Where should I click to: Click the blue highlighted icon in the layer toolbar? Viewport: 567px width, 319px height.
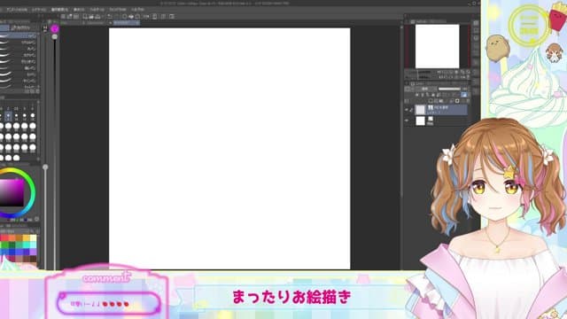pos(464,95)
